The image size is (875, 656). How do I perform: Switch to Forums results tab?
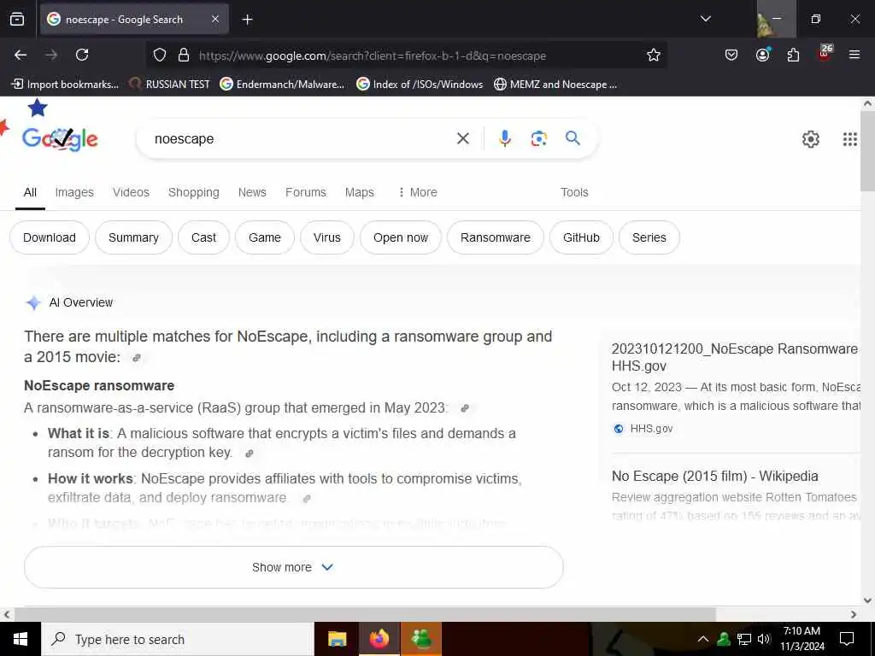click(x=306, y=192)
